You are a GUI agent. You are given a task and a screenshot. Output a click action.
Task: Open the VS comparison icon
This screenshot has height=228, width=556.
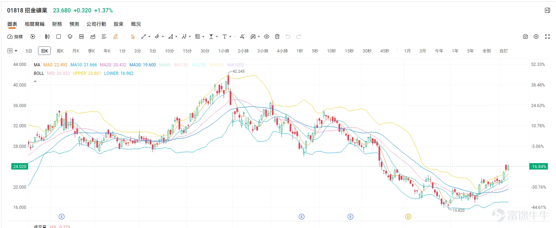[81, 37]
